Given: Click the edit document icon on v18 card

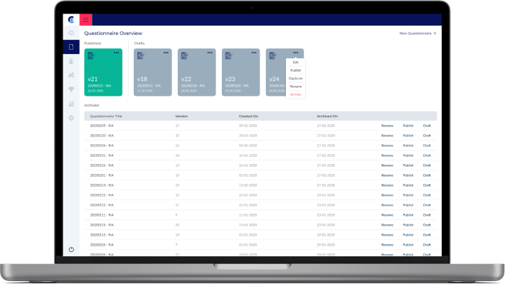Looking at the screenshot, I should click(x=141, y=55).
